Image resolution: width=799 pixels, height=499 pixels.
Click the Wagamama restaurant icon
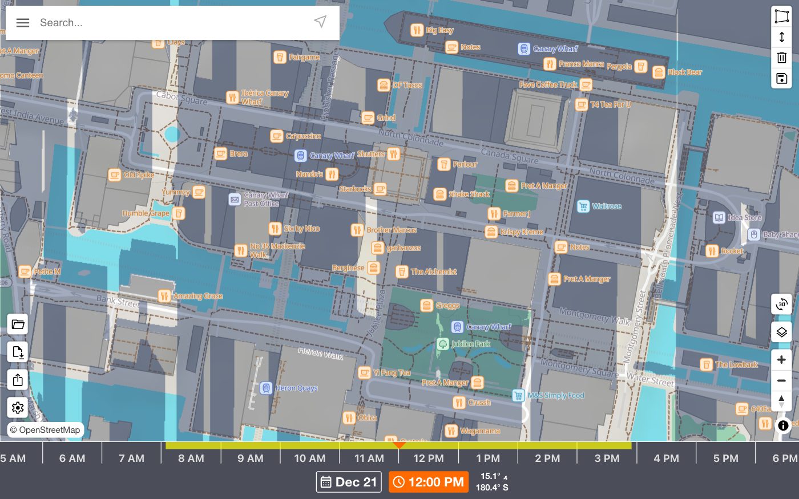(x=451, y=431)
